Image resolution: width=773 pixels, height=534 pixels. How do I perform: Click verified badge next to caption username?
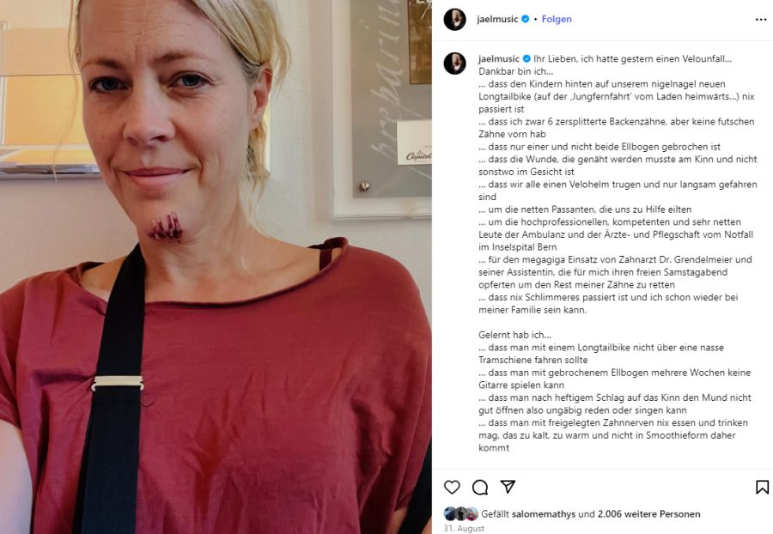tap(526, 58)
